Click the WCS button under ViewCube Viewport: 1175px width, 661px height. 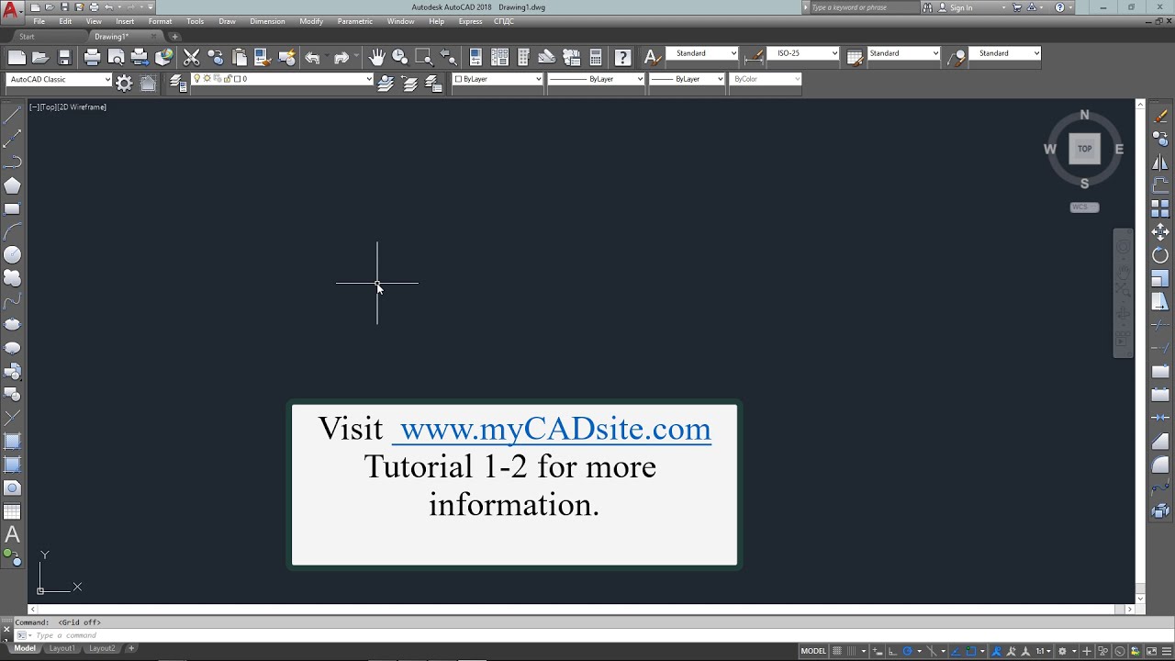[1084, 207]
